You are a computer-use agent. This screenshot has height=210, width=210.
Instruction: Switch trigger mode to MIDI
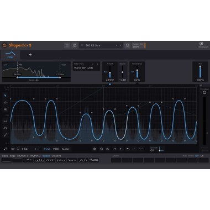tap(56, 149)
